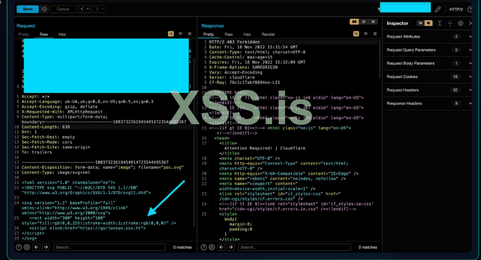Change protocol via HTTP/2 label
Viewport: 481px width, 260px height.
(456, 9)
